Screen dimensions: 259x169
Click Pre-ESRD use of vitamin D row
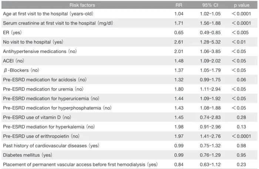[129, 117]
